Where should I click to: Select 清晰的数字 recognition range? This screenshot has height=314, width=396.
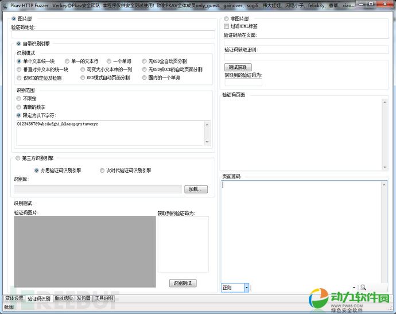point(19,107)
